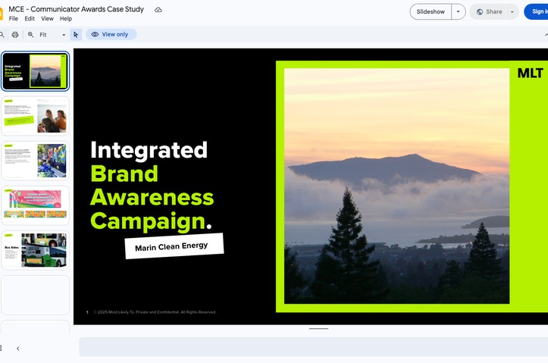
Task: Select the blank sixth slide thumbnail
Action: pos(35,295)
